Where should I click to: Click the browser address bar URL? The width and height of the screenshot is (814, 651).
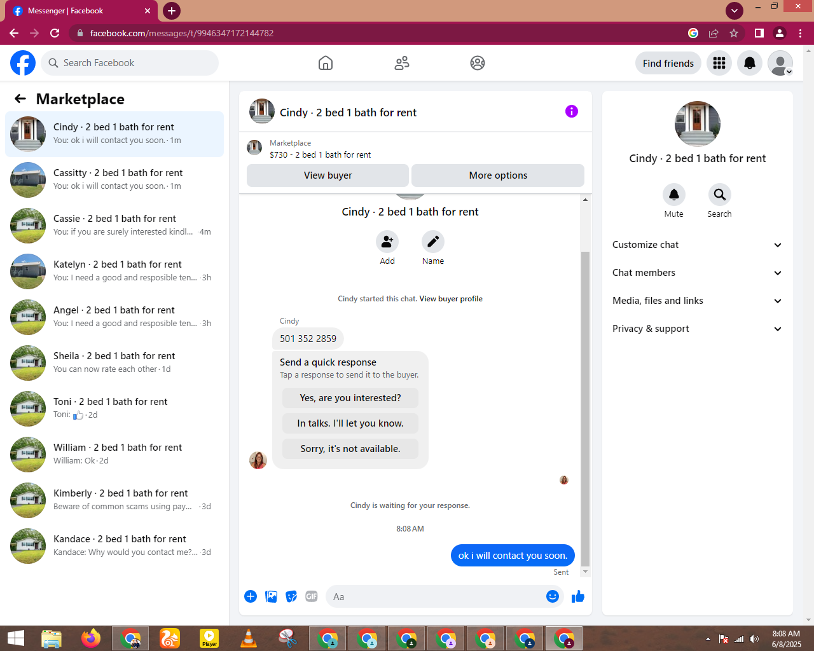(x=182, y=33)
